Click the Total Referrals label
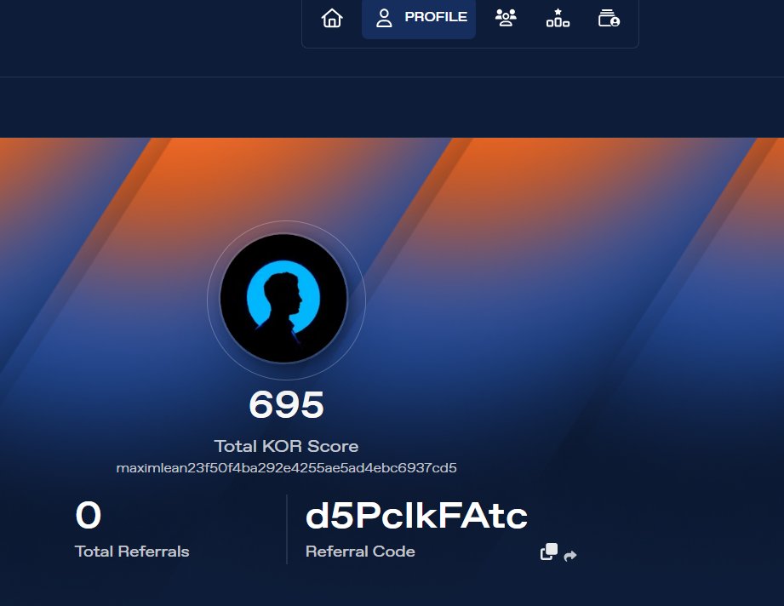 pyautogui.click(x=132, y=552)
